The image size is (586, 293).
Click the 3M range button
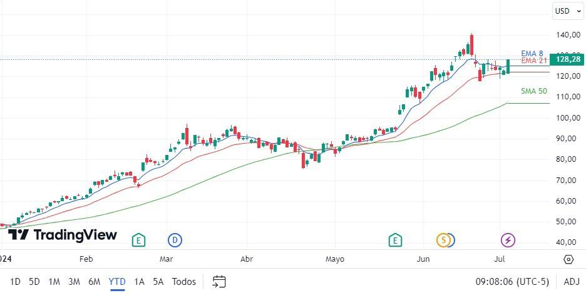click(75, 282)
